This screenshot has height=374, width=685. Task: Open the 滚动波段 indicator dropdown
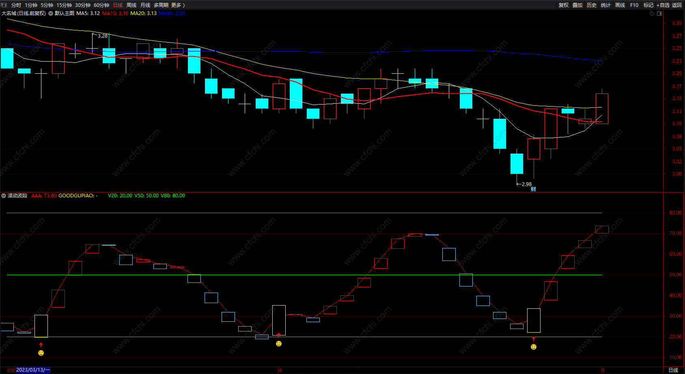point(4,196)
